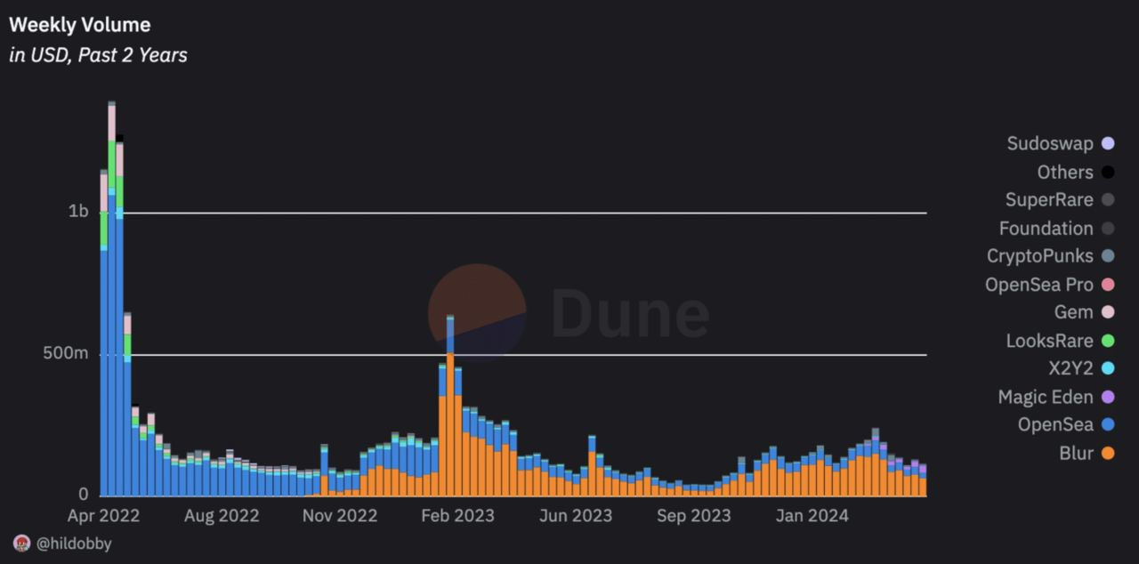Click the Weekly Volume chart title
Screen dimensions: 1139x564
coord(80,25)
